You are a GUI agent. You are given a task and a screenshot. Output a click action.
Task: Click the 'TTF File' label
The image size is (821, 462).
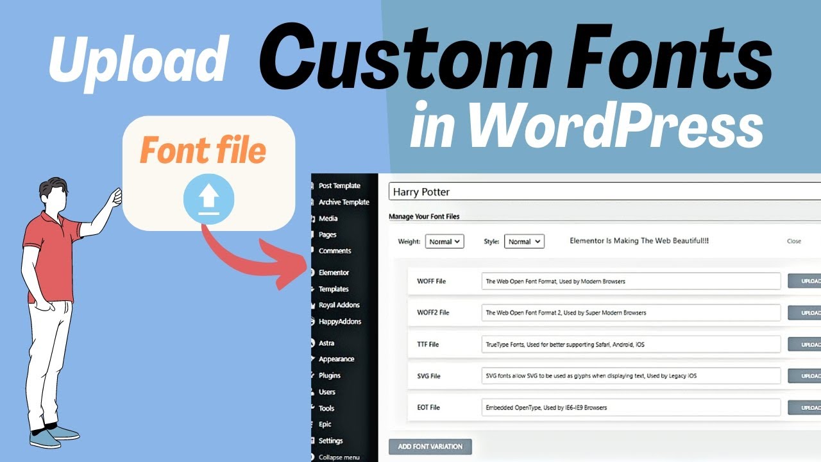(428, 345)
